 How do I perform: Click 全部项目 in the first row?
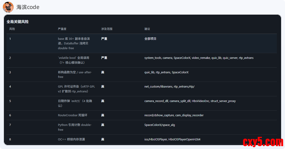click(x=150, y=39)
